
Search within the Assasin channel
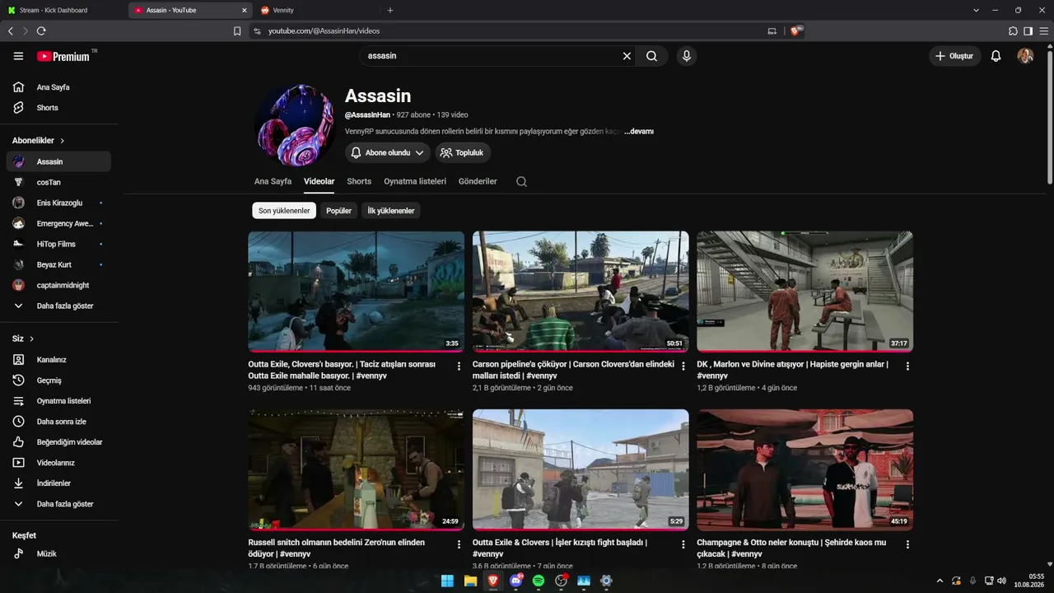[x=521, y=181]
